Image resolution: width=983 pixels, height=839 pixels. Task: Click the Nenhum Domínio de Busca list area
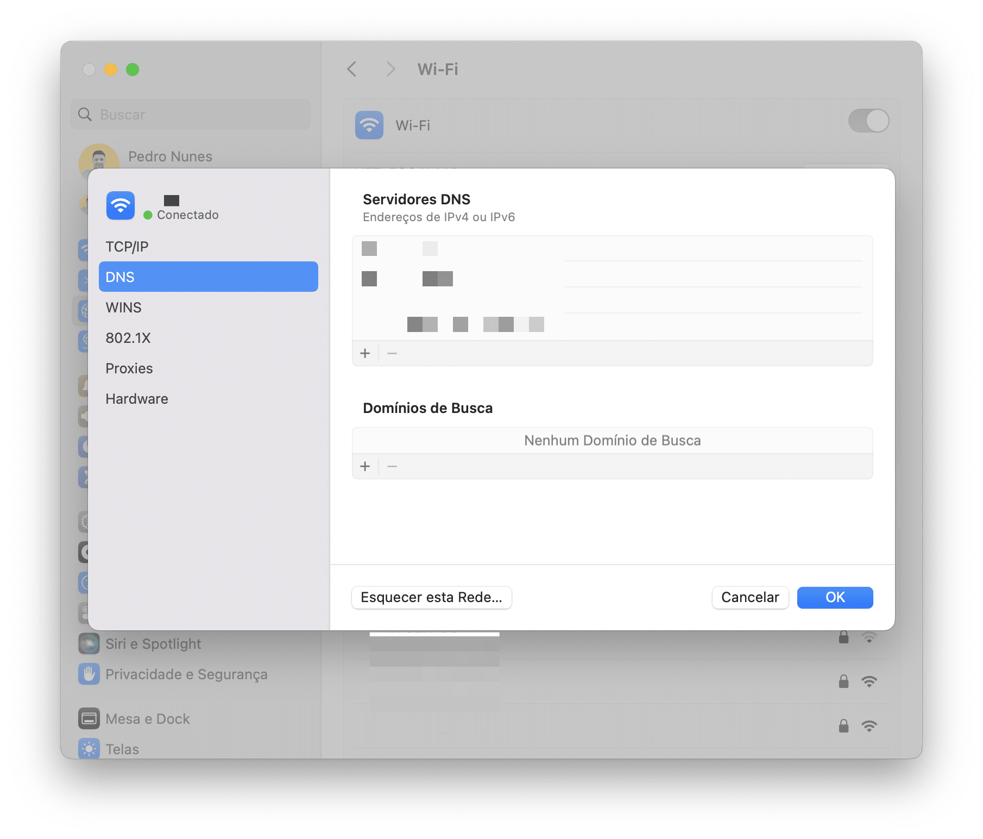(612, 441)
